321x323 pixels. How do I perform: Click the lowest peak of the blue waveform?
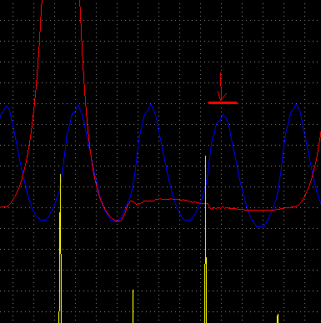click(223, 115)
